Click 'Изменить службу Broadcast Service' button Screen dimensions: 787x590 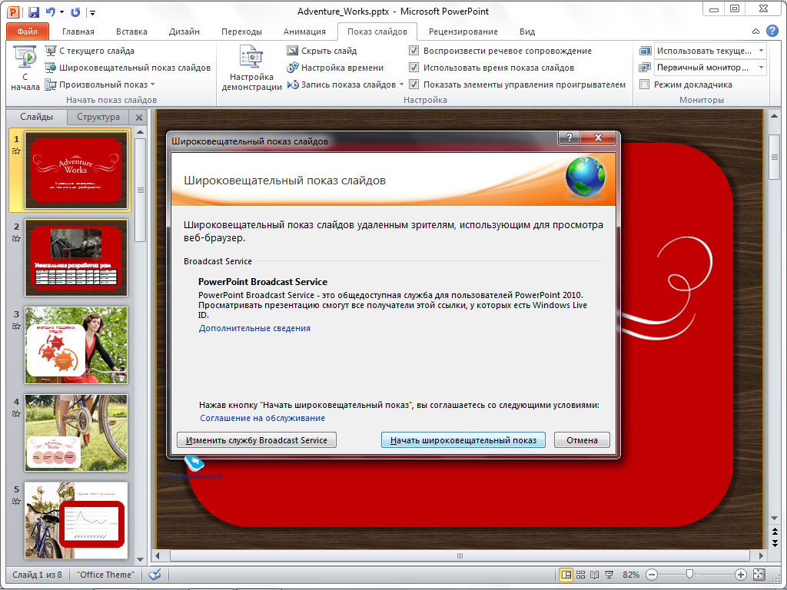point(257,440)
